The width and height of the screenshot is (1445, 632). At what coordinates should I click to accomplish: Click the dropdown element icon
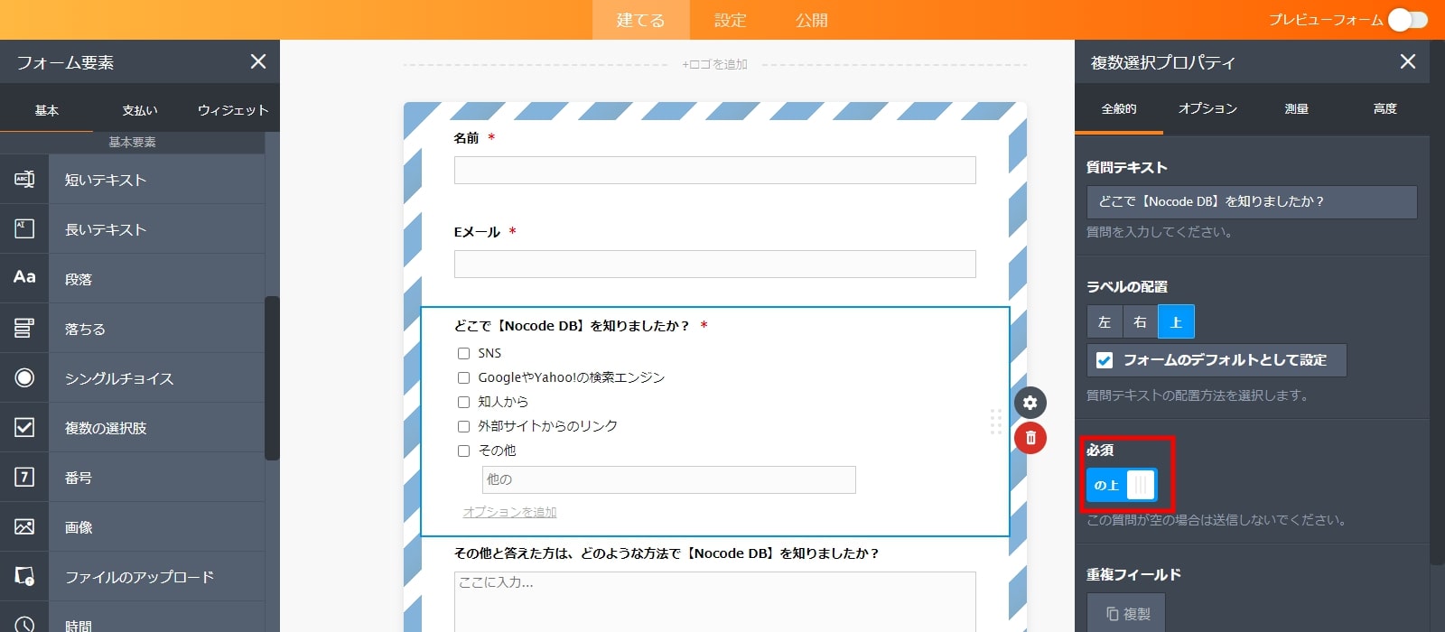pos(24,329)
